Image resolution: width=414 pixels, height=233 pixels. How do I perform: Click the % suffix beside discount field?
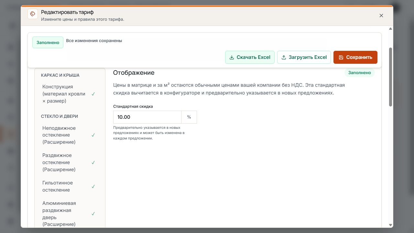pyautogui.click(x=189, y=117)
